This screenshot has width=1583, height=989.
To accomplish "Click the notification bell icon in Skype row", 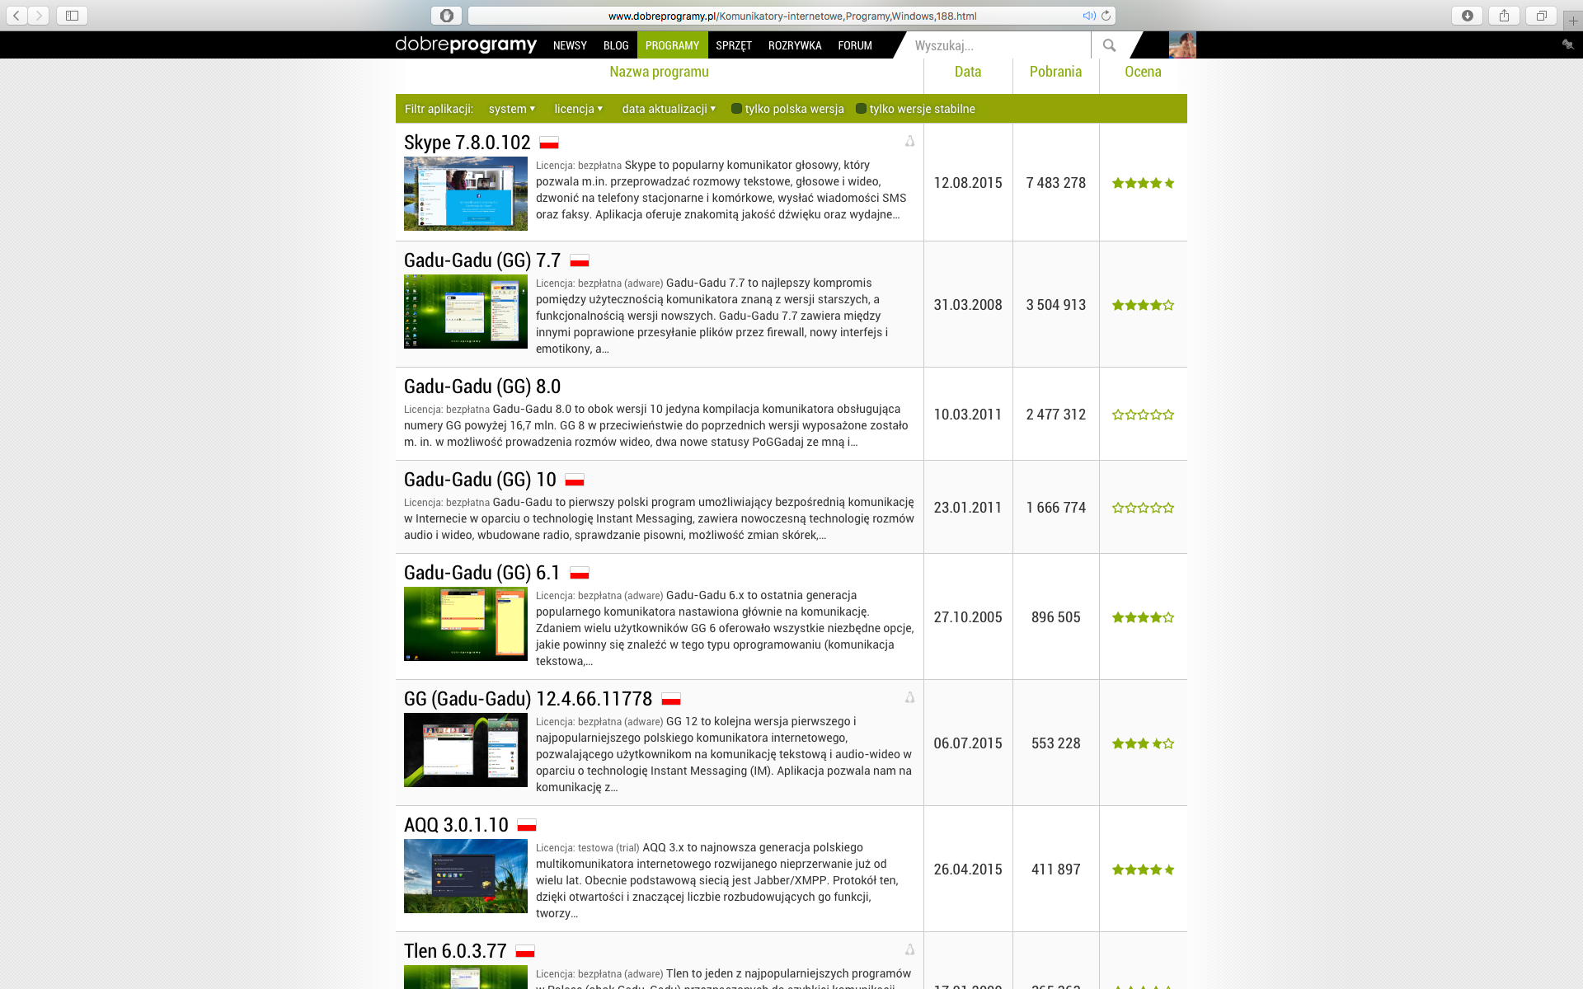I will click(909, 141).
